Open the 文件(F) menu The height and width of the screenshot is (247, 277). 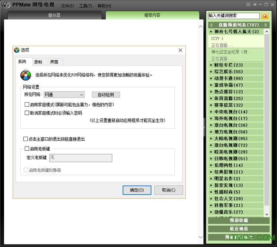[x=67, y=6]
